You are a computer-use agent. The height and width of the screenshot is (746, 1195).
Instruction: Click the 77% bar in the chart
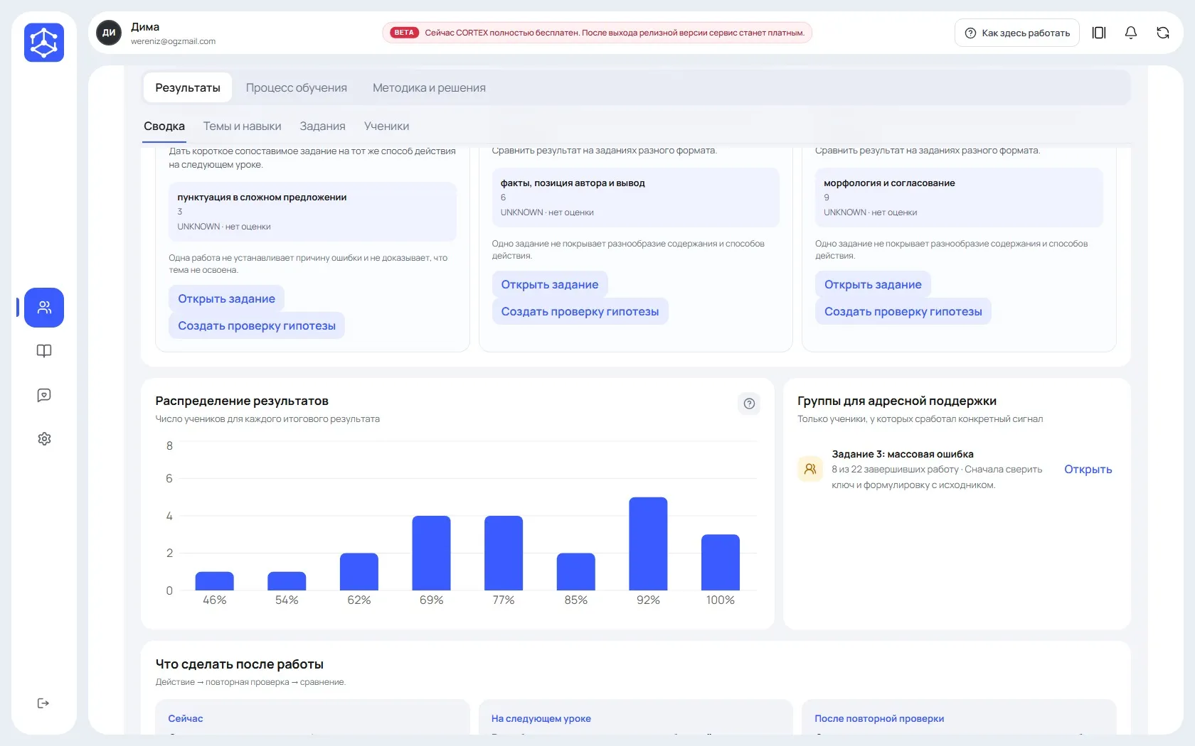click(504, 553)
